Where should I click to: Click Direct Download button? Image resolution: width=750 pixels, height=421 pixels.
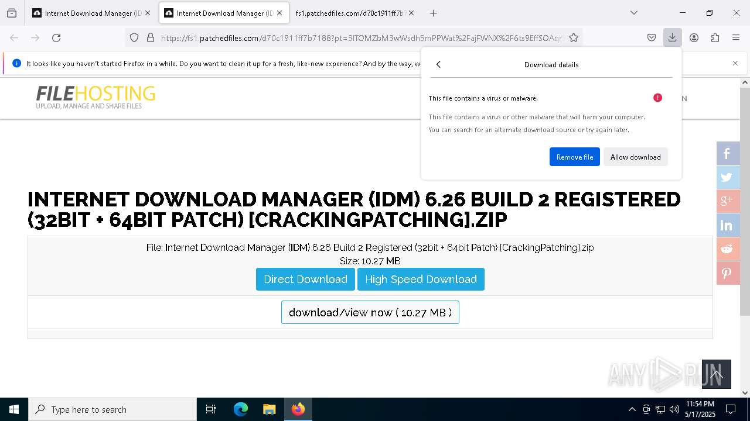click(x=305, y=279)
